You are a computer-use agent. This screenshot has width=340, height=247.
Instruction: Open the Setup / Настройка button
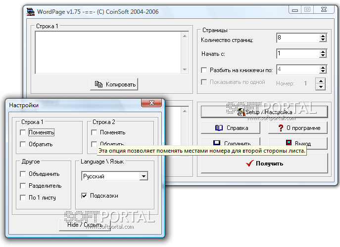[264, 112]
